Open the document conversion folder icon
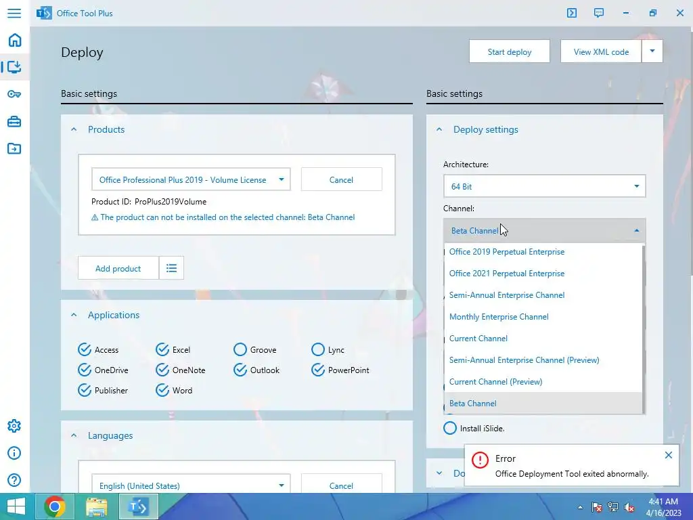The width and height of the screenshot is (693, 520). click(x=14, y=148)
